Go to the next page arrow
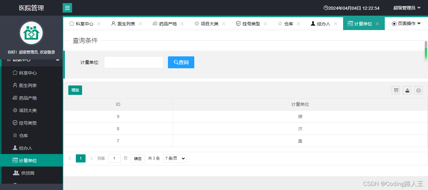This screenshot has height=190, width=428. coord(91,158)
